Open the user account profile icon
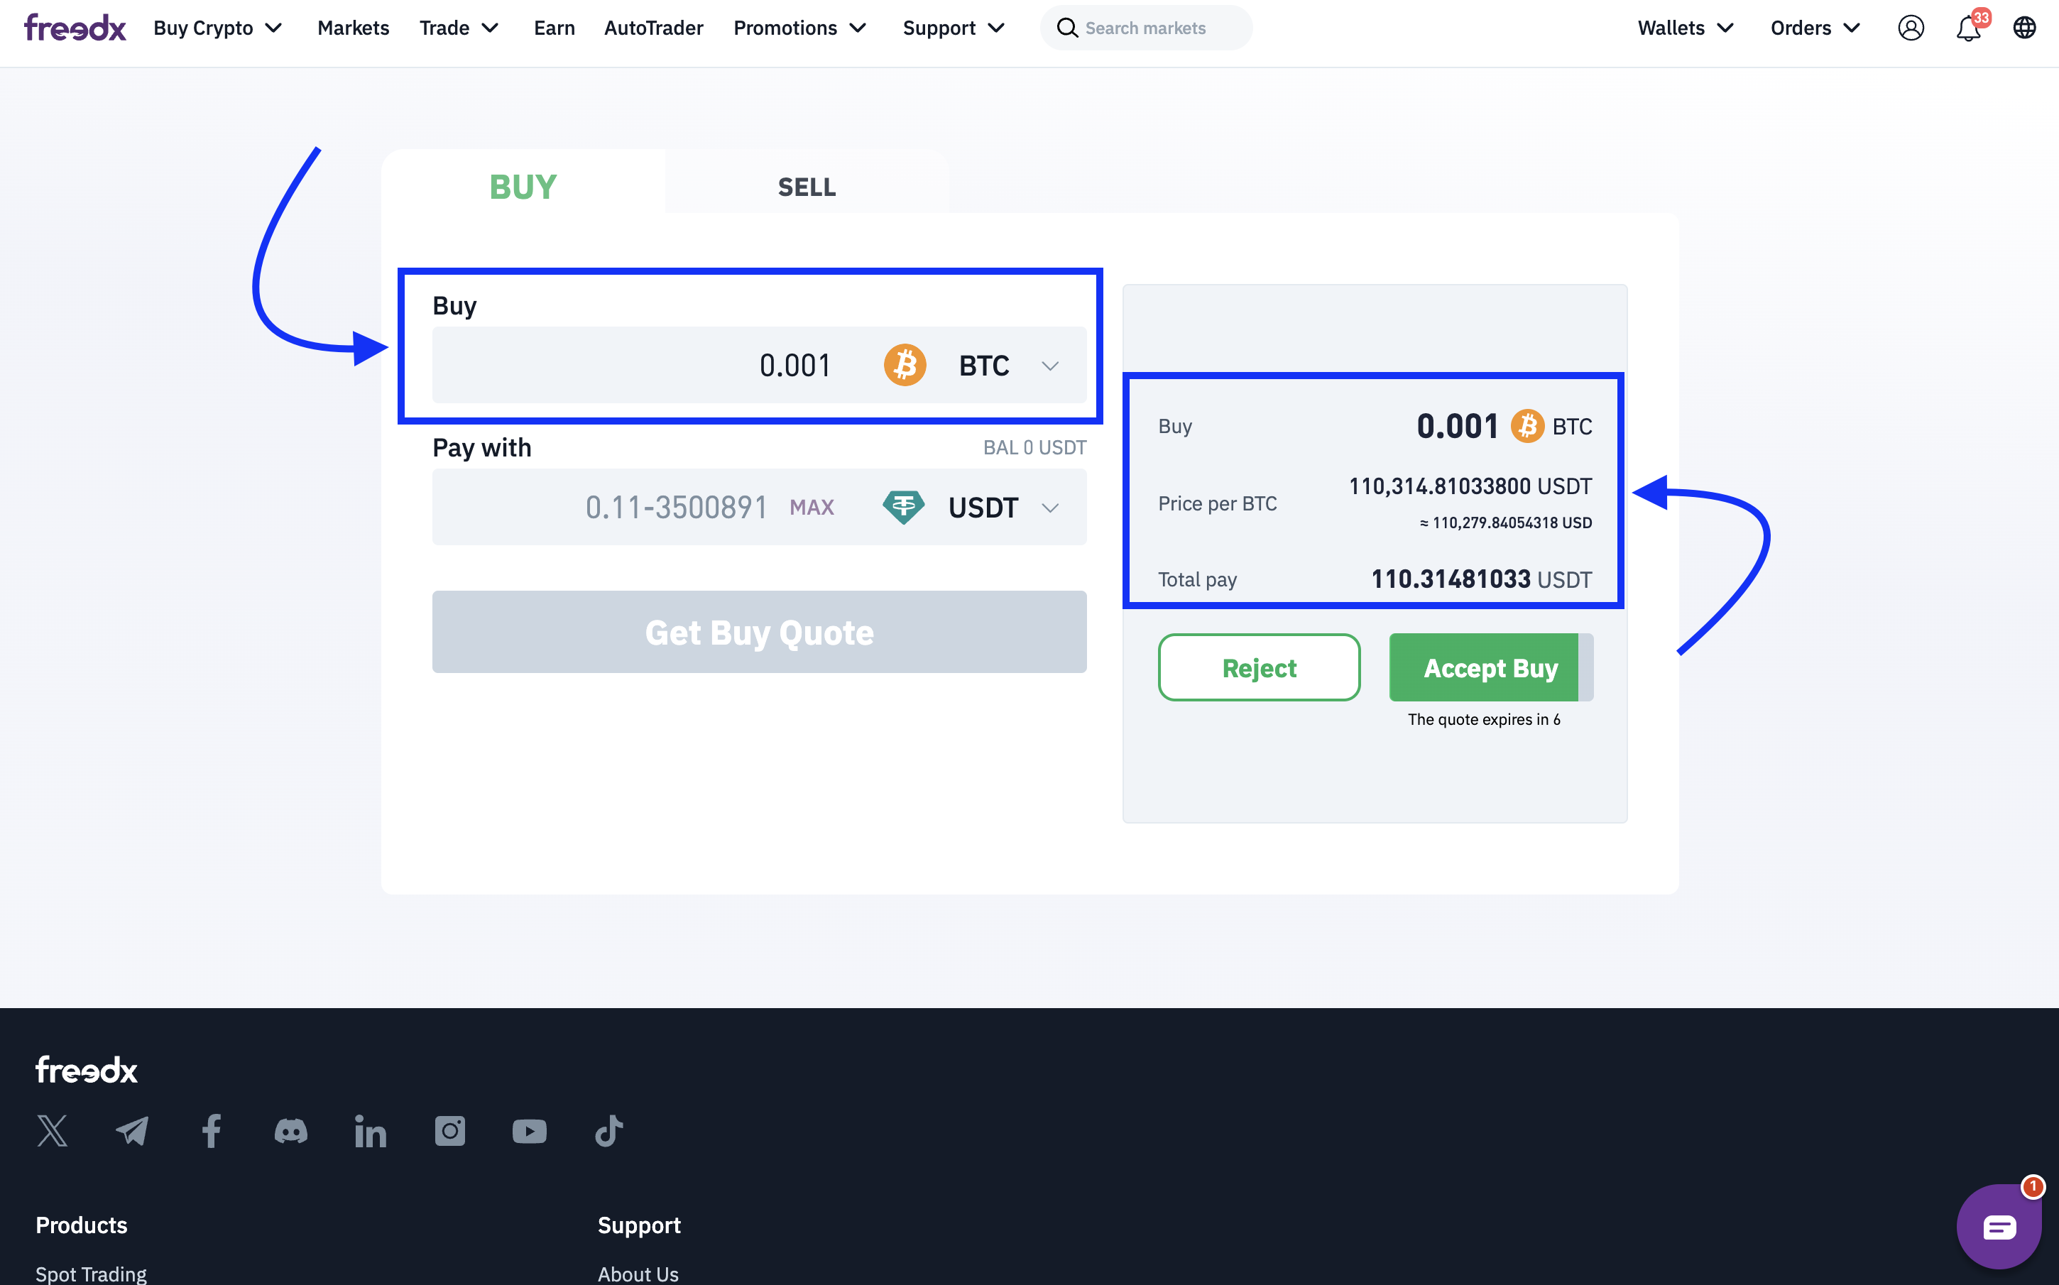The image size is (2059, 1285). [x=1911, y=28]
